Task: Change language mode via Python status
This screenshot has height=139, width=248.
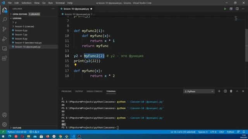Action: [x=231, y=132]
